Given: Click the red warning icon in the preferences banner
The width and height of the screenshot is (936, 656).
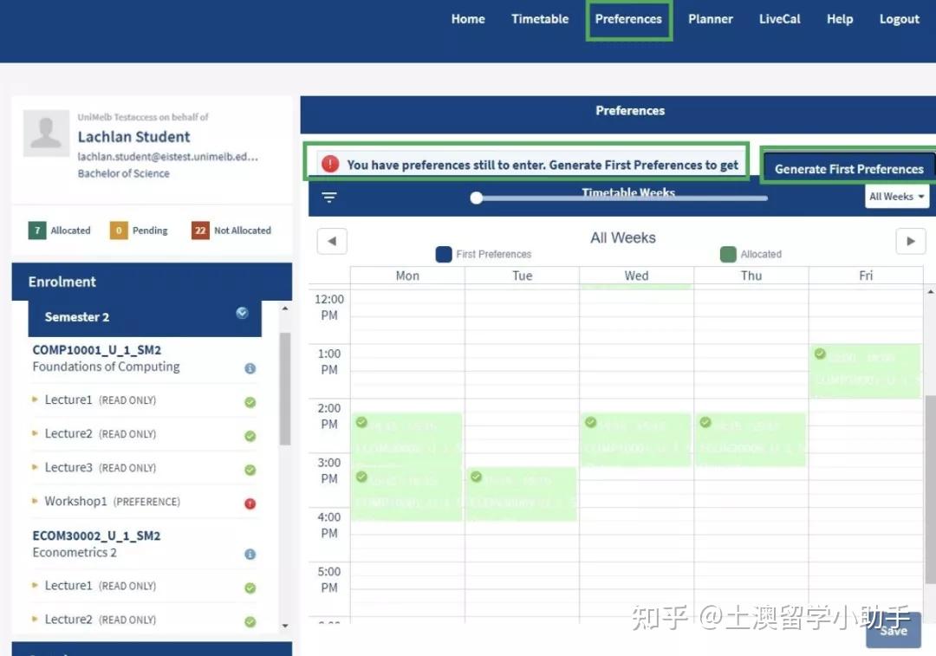Looking at the screenshot, I should click(330, 161).
